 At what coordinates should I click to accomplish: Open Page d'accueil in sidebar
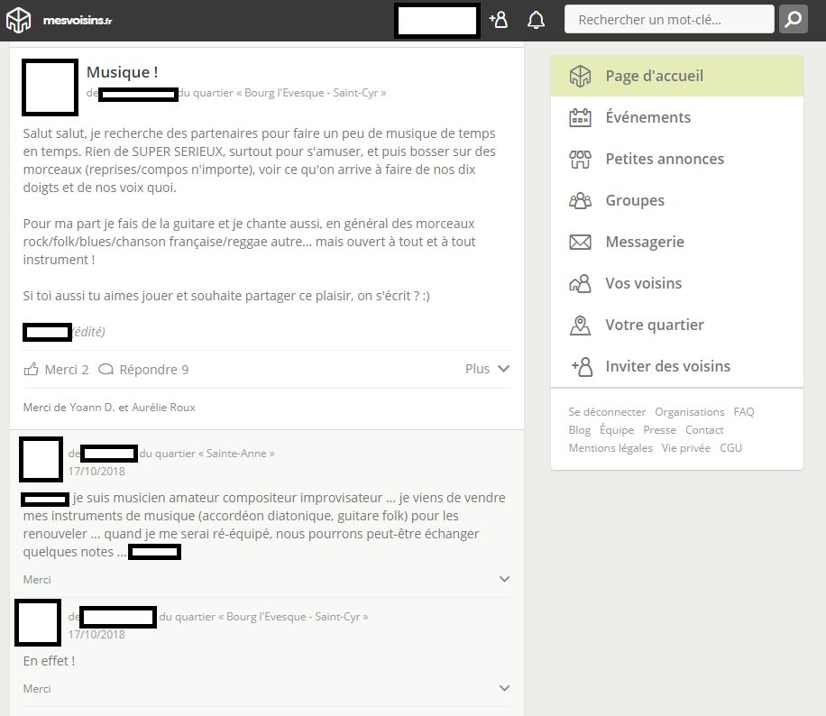click(654, 76)
